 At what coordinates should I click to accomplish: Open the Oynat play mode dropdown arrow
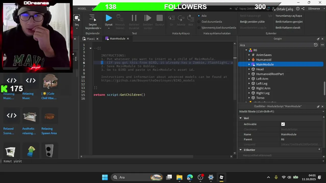[x=109, y=28]
